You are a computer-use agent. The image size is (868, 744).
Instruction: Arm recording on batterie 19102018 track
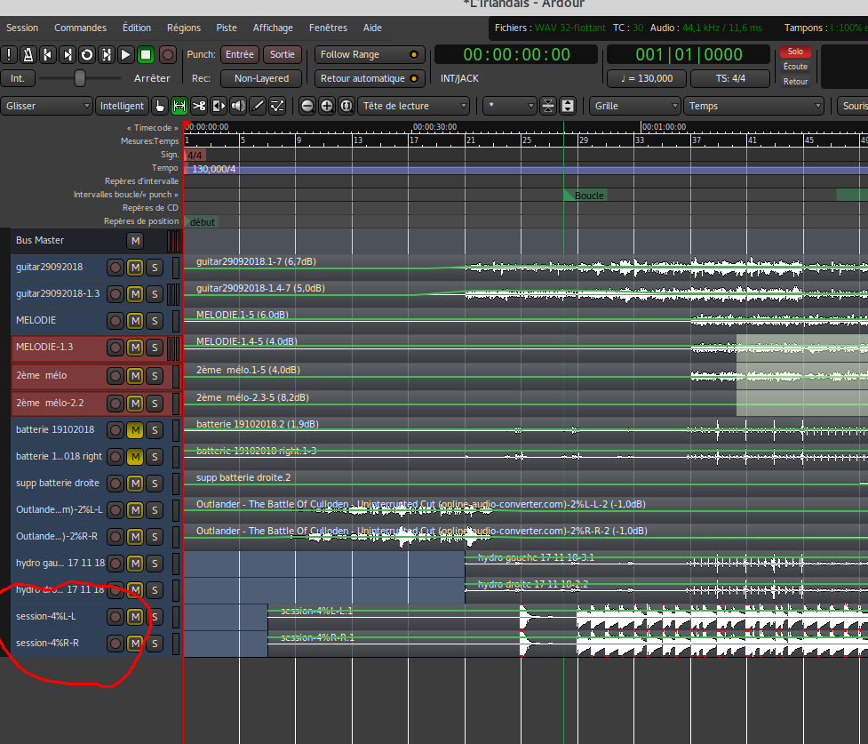tap(115, 430)
